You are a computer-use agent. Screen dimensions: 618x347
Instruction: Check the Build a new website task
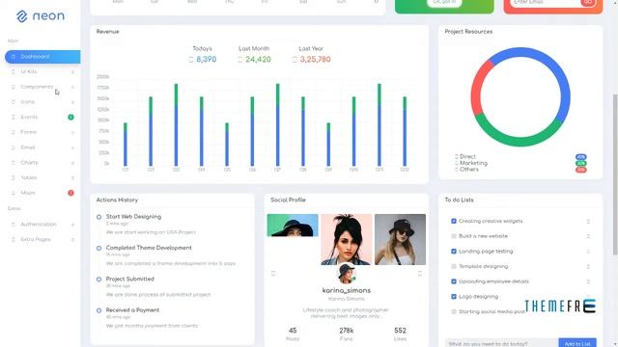click(454, 236)
